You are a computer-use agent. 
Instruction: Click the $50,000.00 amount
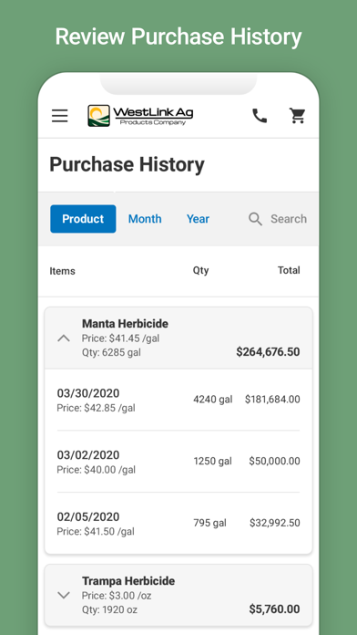click(x=274, y=462)
